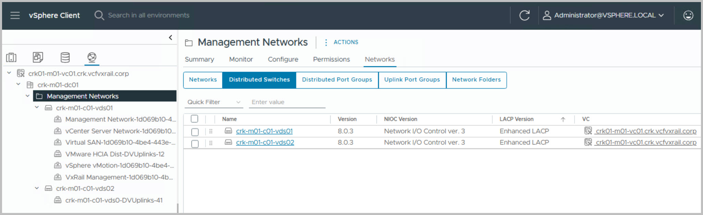Viewport: 703px width, 215px height.
Task: Switch to Hosts and Clusters inventory view
Action: (x=11, y=57)
